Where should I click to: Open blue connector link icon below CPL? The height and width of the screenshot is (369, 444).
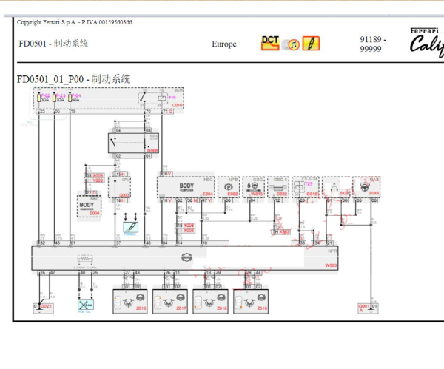pos(130,227)
